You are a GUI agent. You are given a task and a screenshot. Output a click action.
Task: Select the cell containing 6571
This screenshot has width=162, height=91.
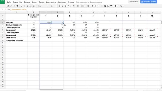click(81, 22)
